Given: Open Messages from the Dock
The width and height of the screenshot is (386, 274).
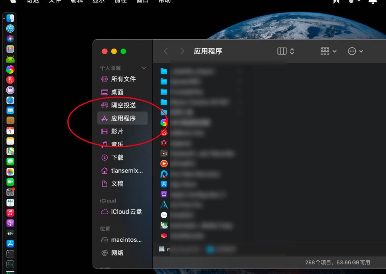Looking at the screenshot, I should click(x=10, y=161).
